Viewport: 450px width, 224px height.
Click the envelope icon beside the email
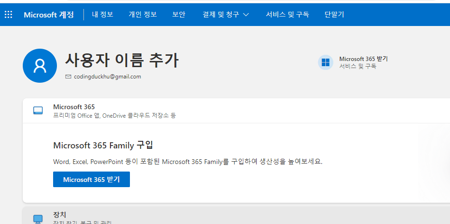point(68,77)
